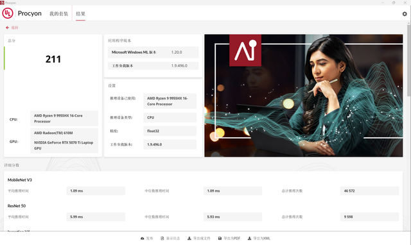The height and width of the screenshot is (245, 411).
Task: Click the 详细分数 section heading
Action: tap(12, 165)
